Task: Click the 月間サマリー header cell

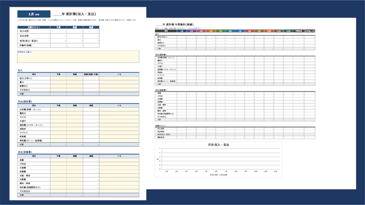Action: (34, 27)
